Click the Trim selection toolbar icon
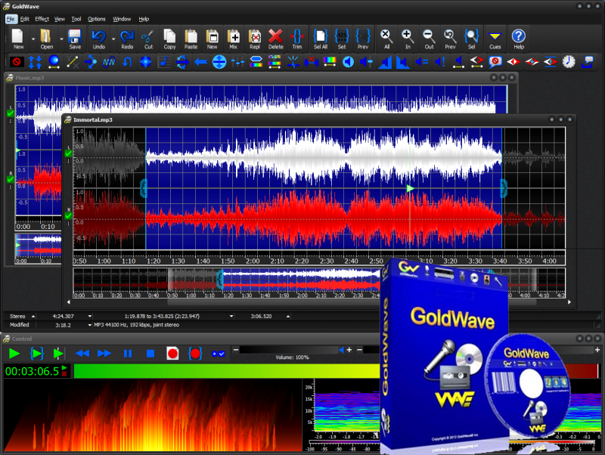 (x=296, y=37)
